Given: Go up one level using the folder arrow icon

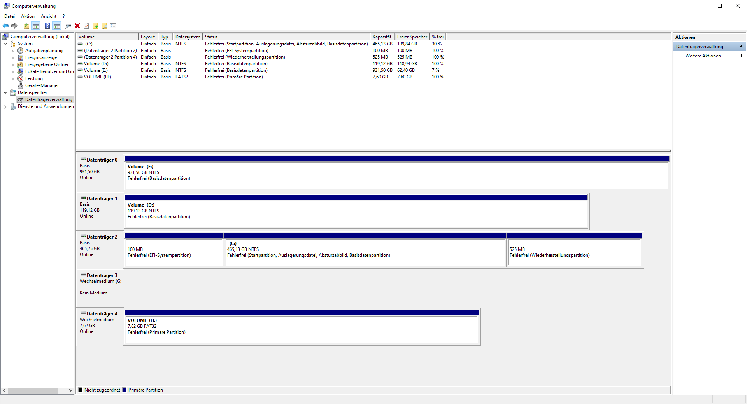Looking at the screenshot, I should click(x=26, y=26).
